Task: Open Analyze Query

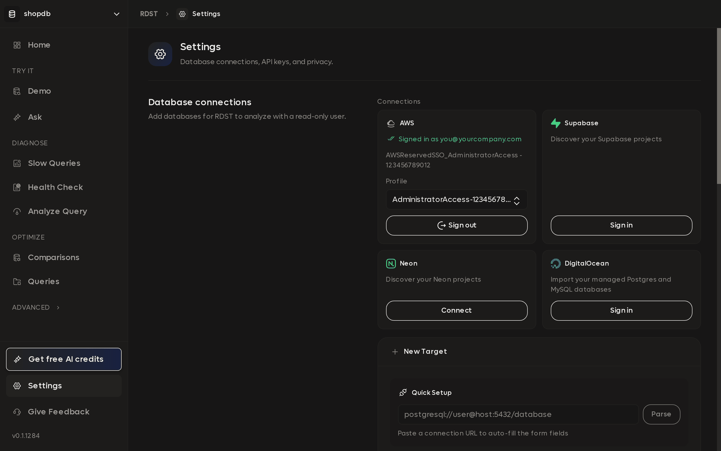Action: (x=64, y=211)
